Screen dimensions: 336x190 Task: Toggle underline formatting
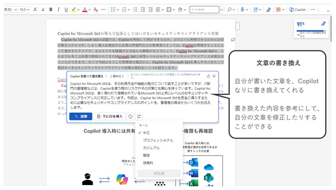[x=66, y=10]
